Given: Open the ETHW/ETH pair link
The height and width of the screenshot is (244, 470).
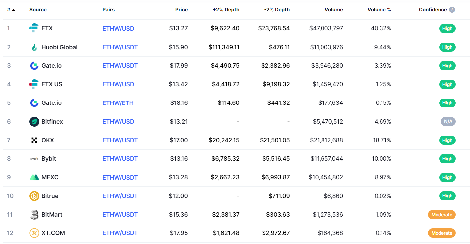Looking at the screenshot, I should pyautogui.click(x=118, y=103).
